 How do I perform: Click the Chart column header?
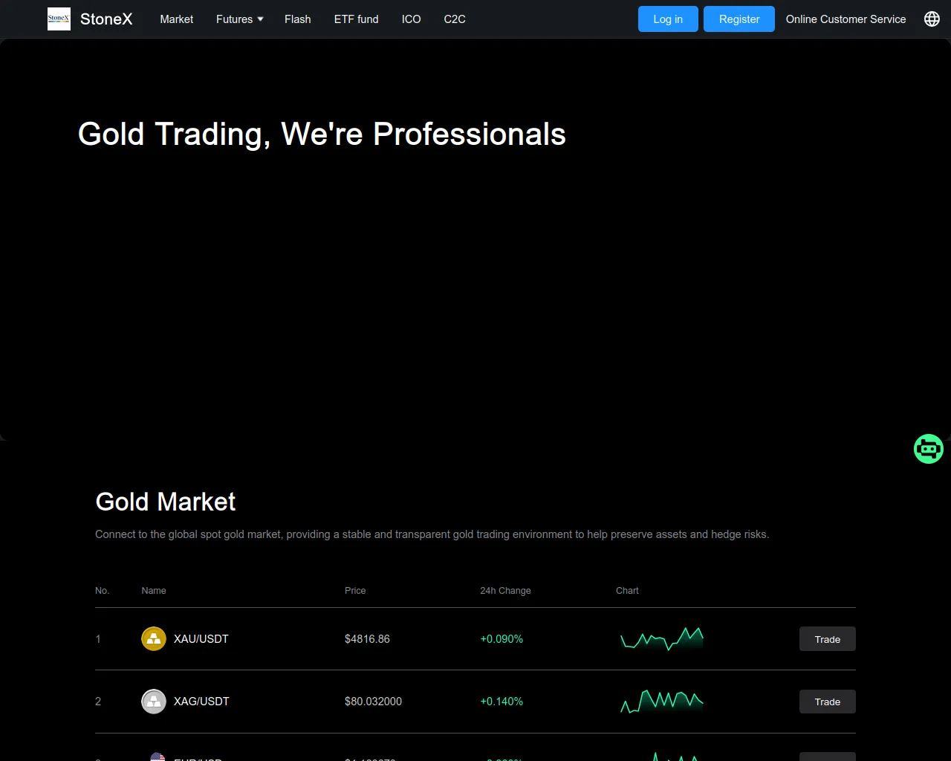(x=627, y=591)
